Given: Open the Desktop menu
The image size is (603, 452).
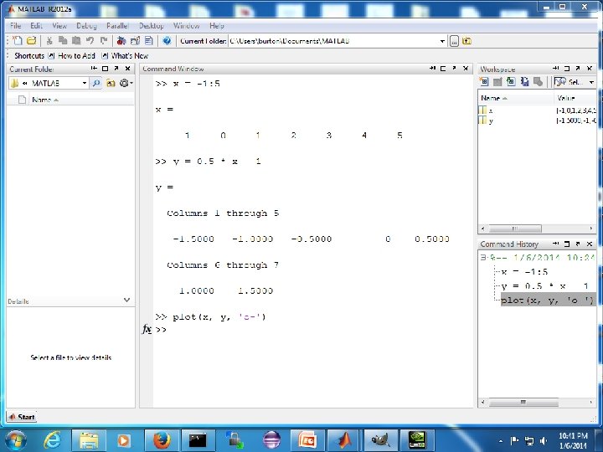Looking at the screenshot, I should click(x=151, y=26).
